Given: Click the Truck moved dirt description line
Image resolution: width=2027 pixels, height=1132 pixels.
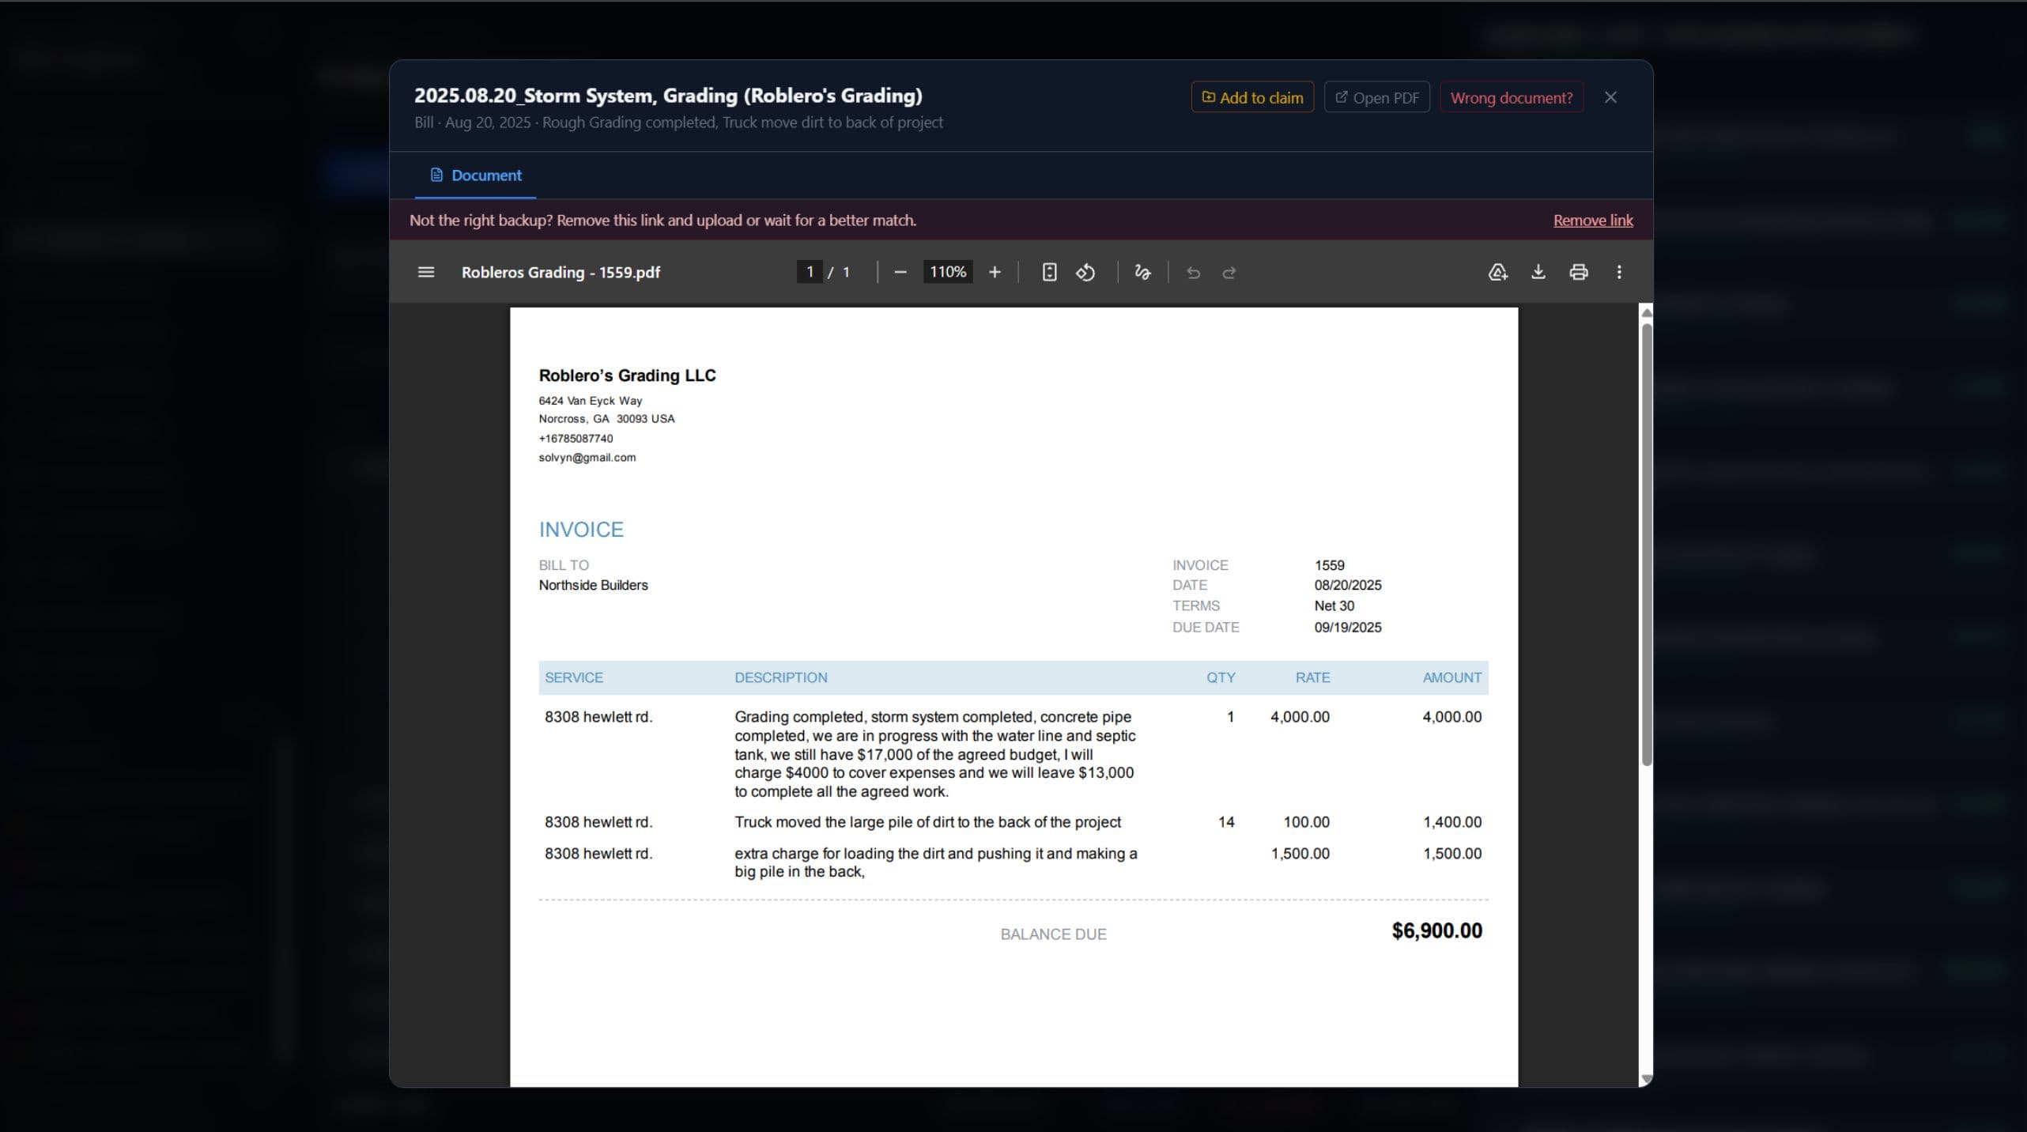Looking at the screenshot, I should (x=927, y=822).
